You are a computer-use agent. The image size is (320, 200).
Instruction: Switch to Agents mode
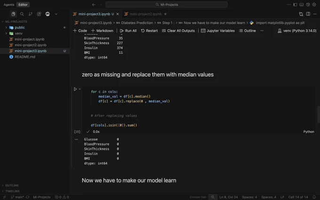(9, 5)
